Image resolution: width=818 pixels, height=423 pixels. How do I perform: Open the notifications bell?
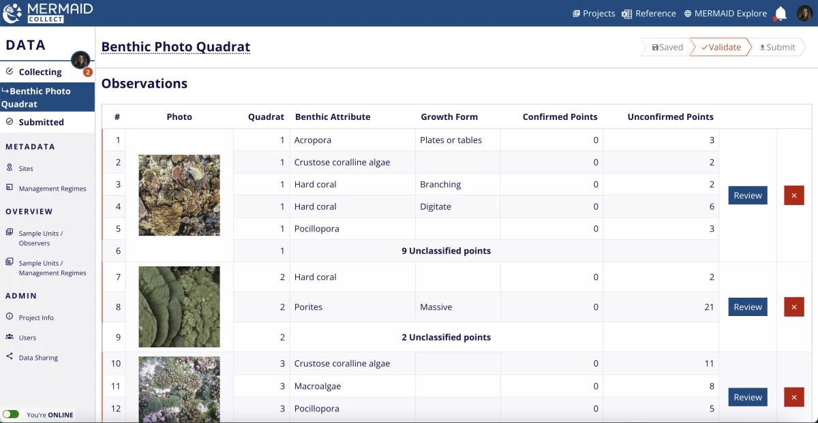tap(781, 14)
